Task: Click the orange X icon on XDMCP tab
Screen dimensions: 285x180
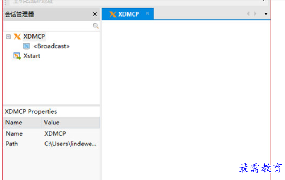Action: coord(113,14)
